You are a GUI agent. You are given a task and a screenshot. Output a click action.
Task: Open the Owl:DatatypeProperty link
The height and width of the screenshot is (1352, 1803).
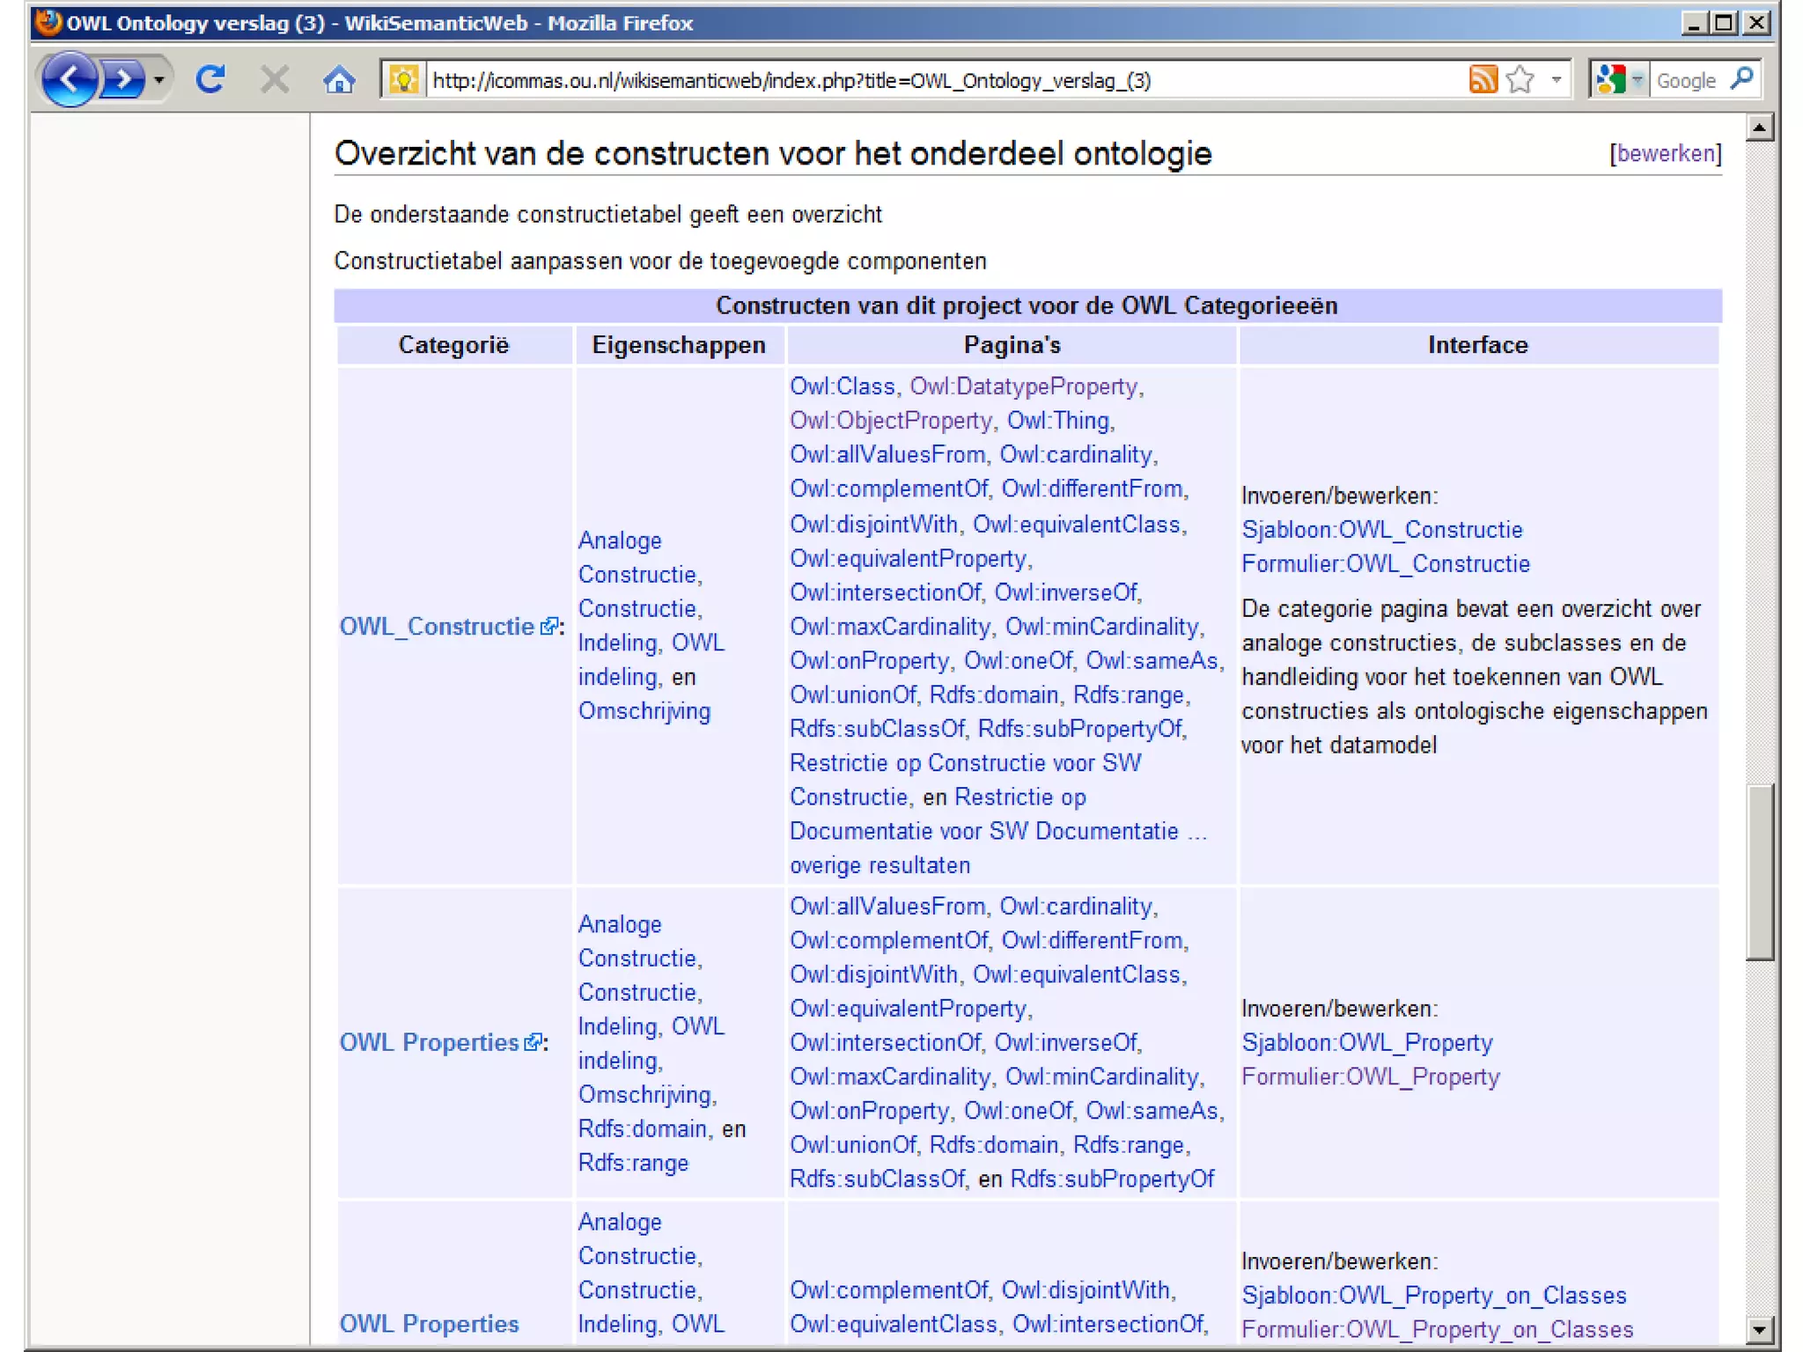pyautogui.click(x=1023, y=386)
